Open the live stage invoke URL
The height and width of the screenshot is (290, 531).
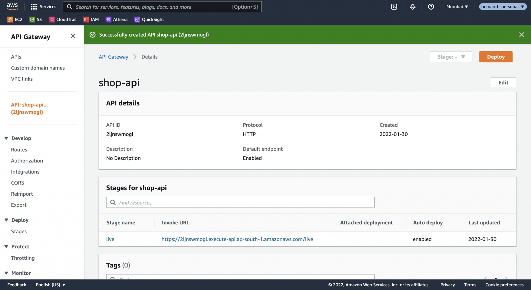pyautogui.click(x=237, y=239)
